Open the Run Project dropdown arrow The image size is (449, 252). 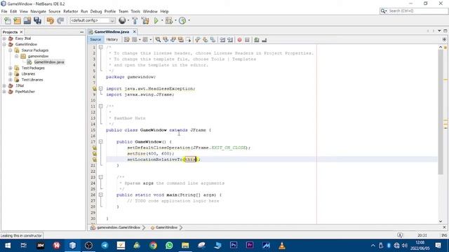point(162,20)
